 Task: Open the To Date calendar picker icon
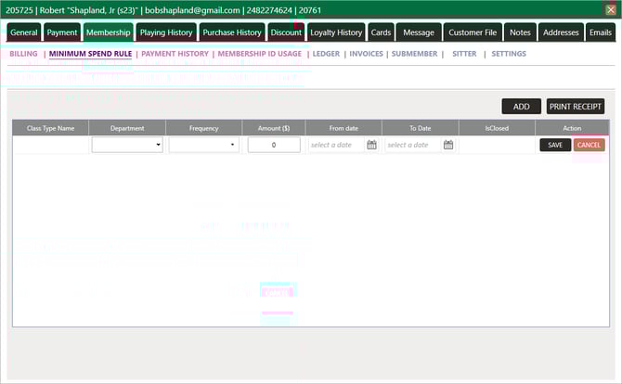(447, 145)
